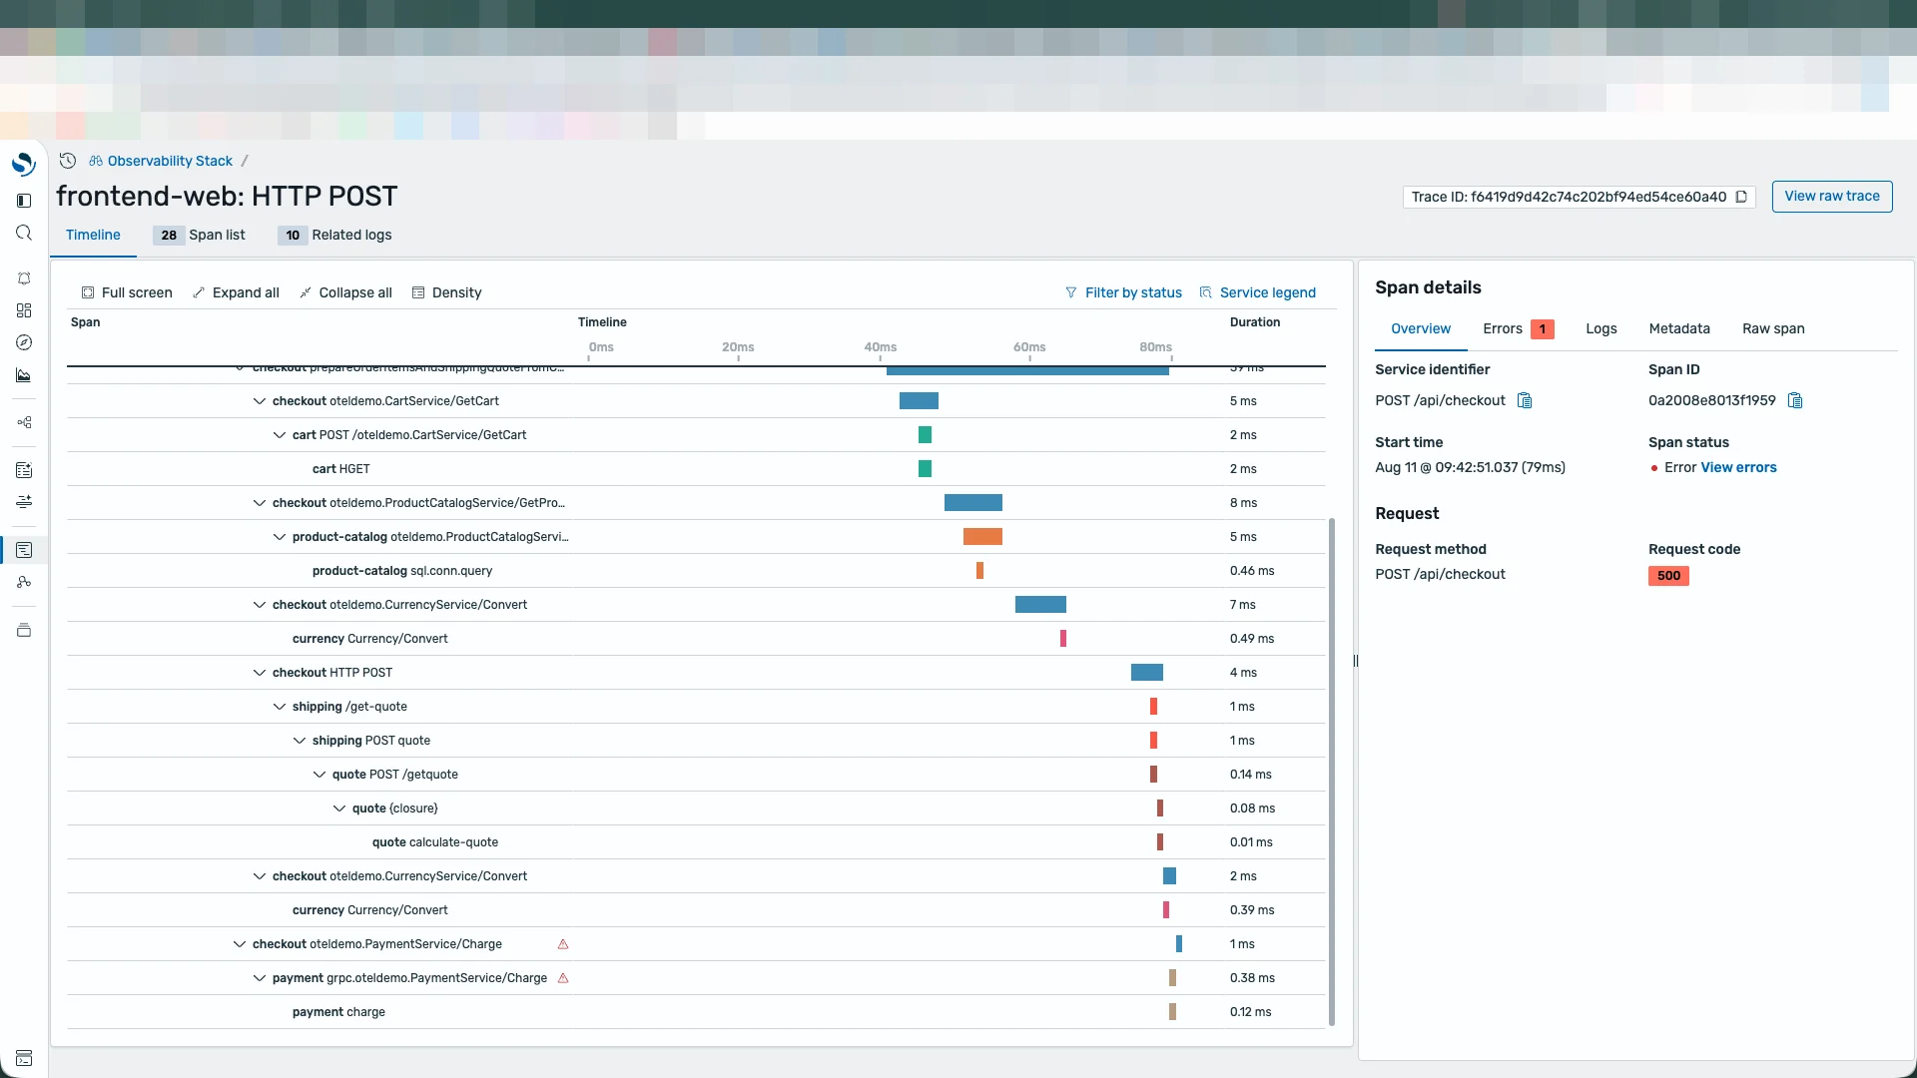
Task: Click the View errors link
Action: click(x=1738, y=467)
